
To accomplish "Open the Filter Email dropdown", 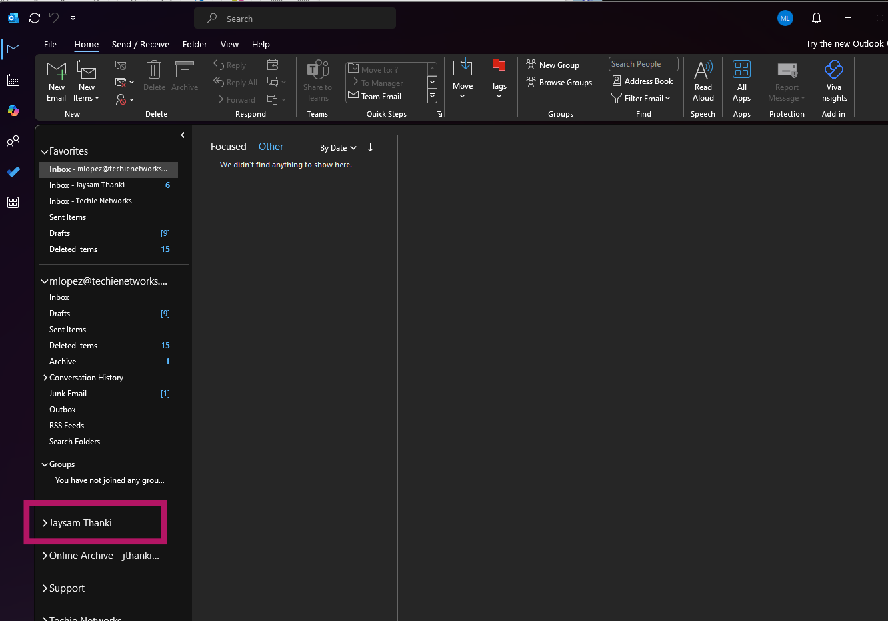I will 641,99.
